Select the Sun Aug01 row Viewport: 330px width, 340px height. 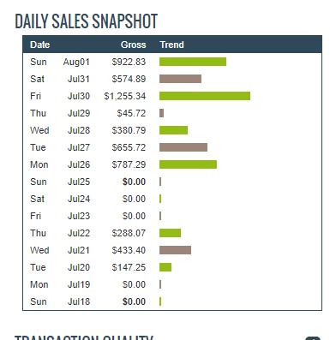[172, 62]
